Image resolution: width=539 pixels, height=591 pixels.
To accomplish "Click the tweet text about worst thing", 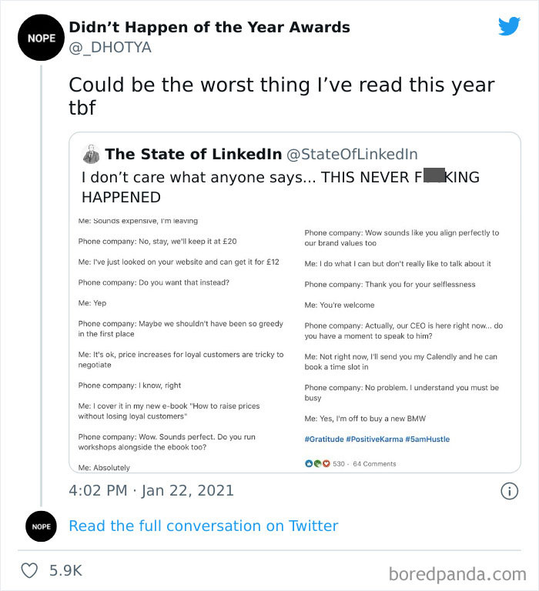I will pos(281,95).
